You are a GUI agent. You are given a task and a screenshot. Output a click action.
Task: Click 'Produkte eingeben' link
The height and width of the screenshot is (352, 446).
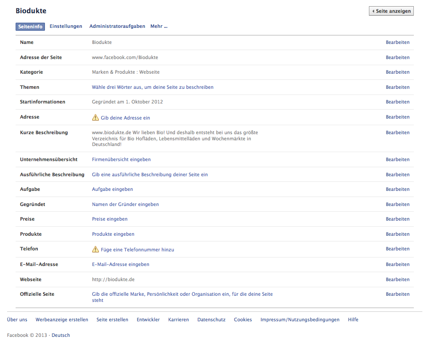[x=113, y=234]
